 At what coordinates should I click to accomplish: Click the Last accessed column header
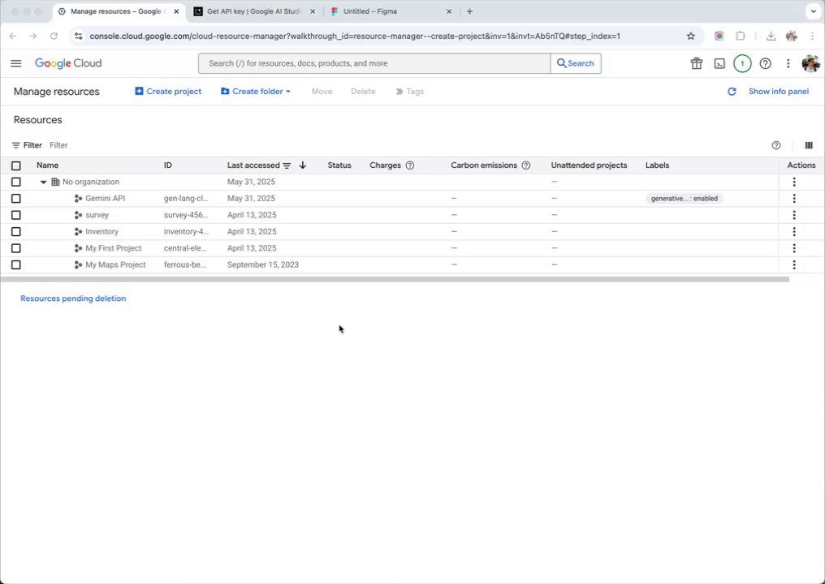pos(253,165)
